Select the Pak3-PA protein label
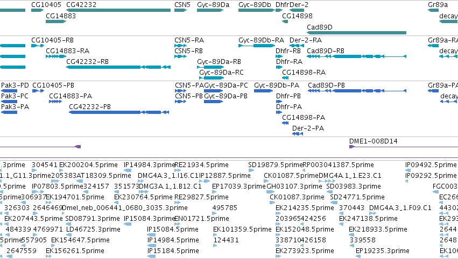 point(15,107)
